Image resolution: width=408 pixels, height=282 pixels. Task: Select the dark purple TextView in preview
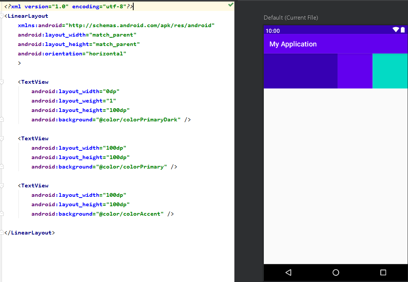tap(300, 71)
